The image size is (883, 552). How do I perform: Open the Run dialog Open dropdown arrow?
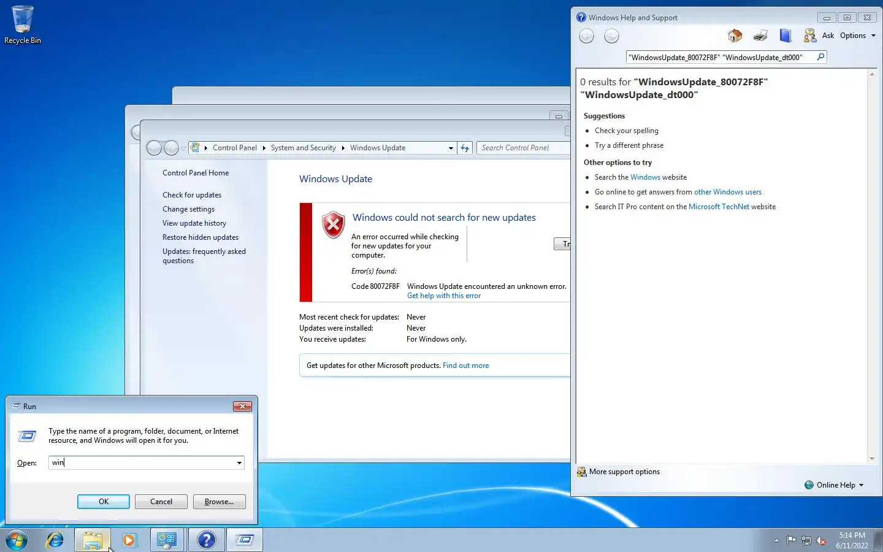(239, 463)
